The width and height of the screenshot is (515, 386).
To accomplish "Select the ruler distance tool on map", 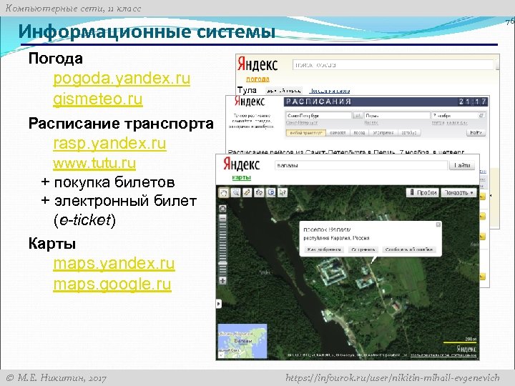I will click(247, 192).
